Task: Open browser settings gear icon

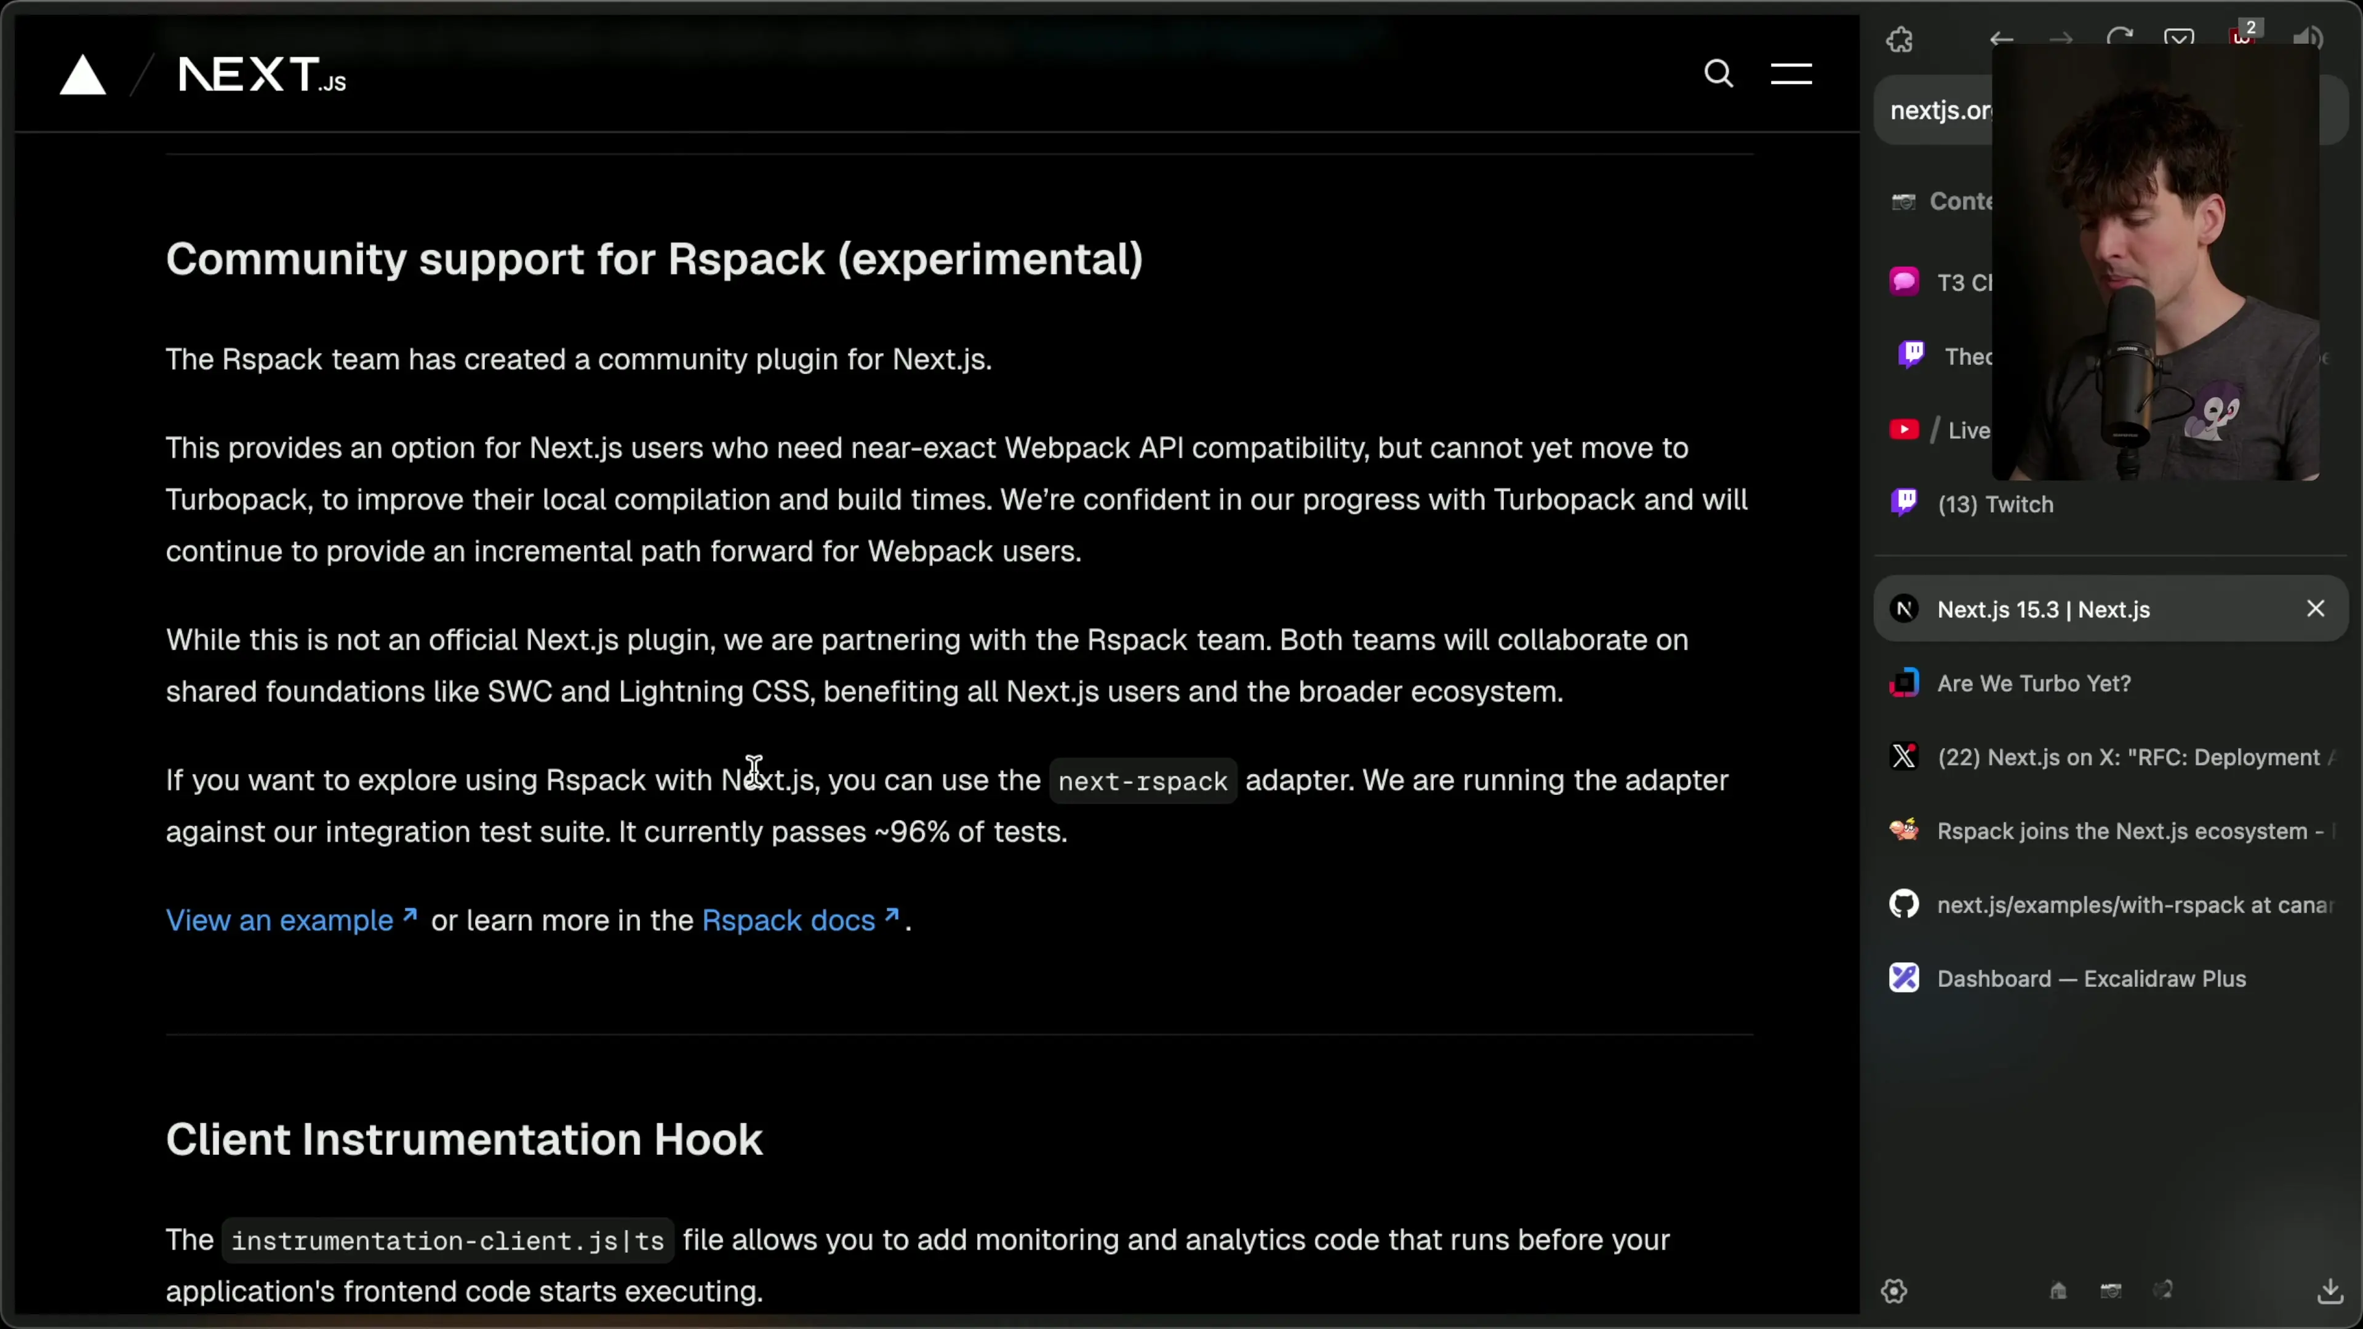Action: [1894, 1291]
